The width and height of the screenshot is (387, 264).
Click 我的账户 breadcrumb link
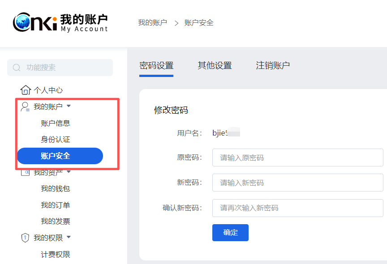point(152,22)
